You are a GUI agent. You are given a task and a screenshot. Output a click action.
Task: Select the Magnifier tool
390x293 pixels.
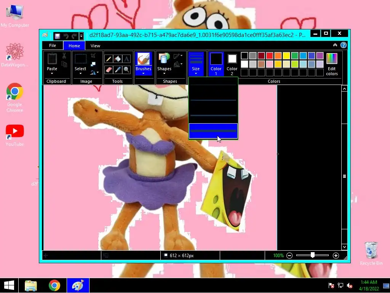tap(126, 69)
